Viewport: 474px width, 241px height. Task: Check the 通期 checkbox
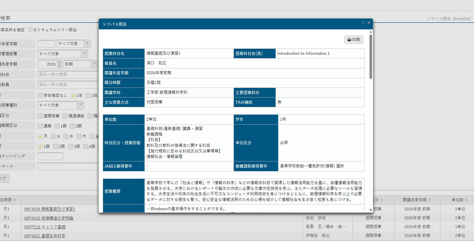pos(40,126)
